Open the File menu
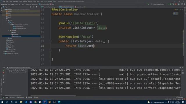Image resolution: width=186 pixels, height=104 pixels. [x=4, y=1]
